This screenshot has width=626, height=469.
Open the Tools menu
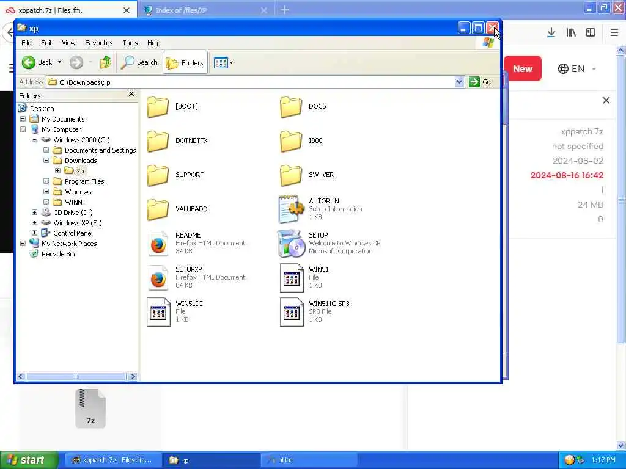[x=130, y=43]
